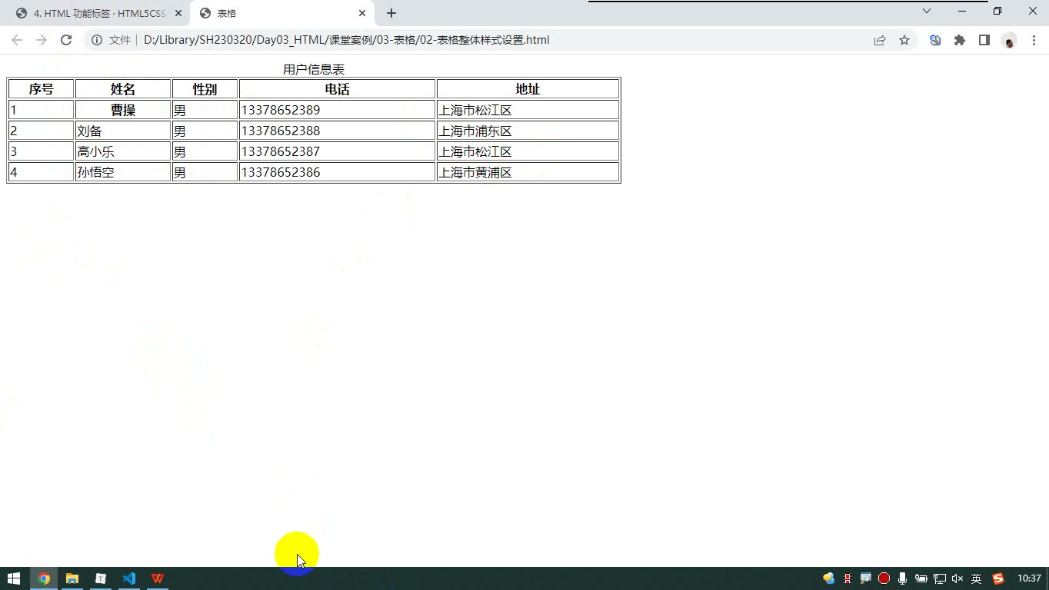
Task: Click the Sogou input method tray icon
Action: point(998,578)
